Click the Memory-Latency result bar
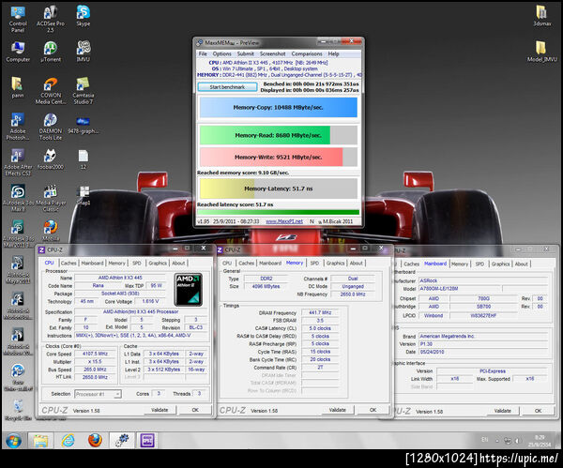563x468 pixels. coord(279,189)
